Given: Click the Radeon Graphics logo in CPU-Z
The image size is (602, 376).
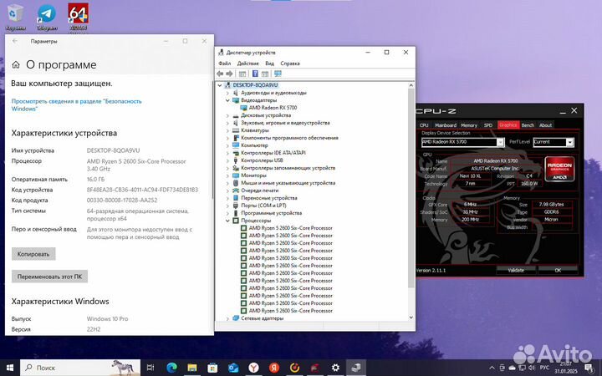Looking at the screenshot, I should pos(559,169).
